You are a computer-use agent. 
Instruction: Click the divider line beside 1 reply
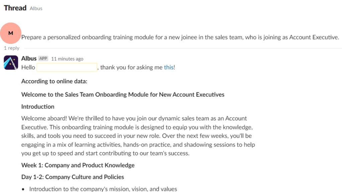[x=183, y=48]
